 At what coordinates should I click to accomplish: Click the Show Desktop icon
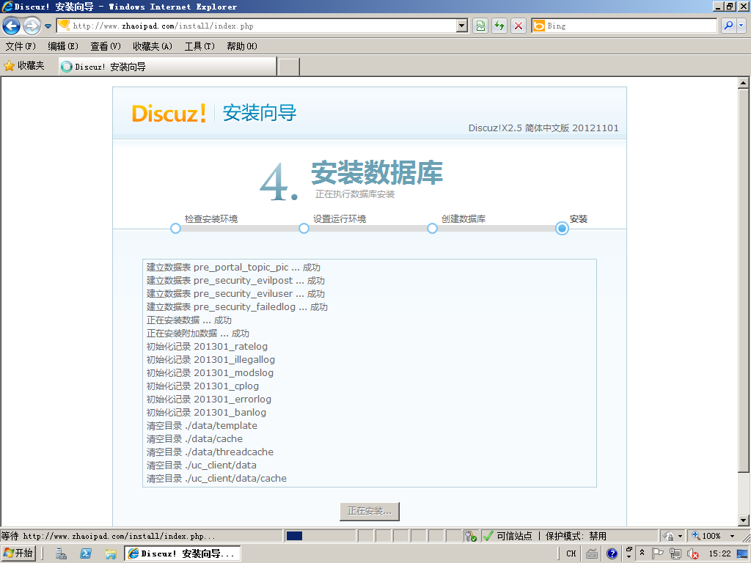(742, 554)
